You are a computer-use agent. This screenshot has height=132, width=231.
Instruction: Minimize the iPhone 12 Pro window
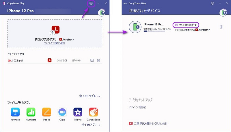click(x=98, y=3)
